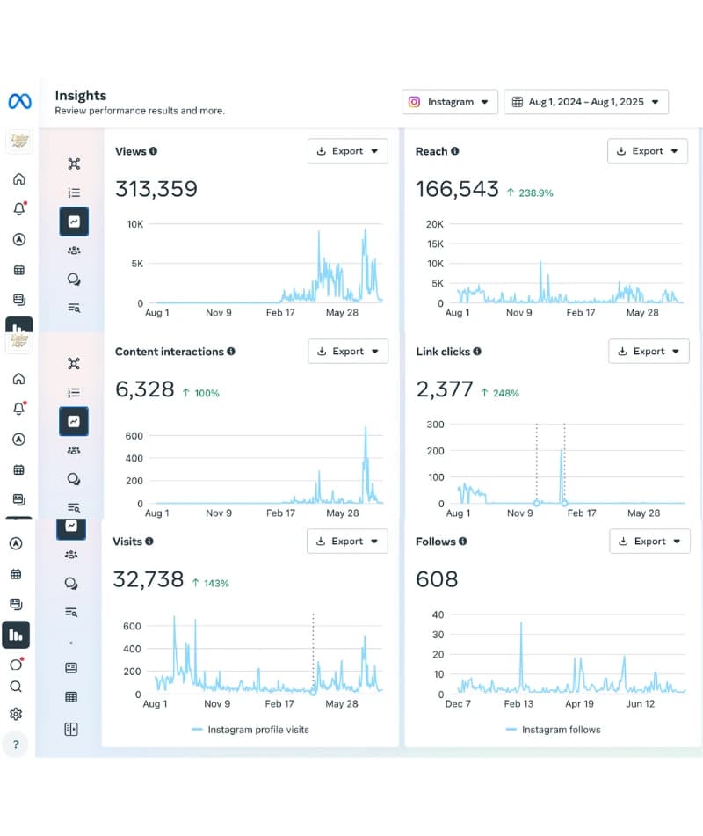The width and height of the screenshot is (703, 836).
Task: Click the split-panel icon at bottom of secondary sidebar
Action: 71,729
